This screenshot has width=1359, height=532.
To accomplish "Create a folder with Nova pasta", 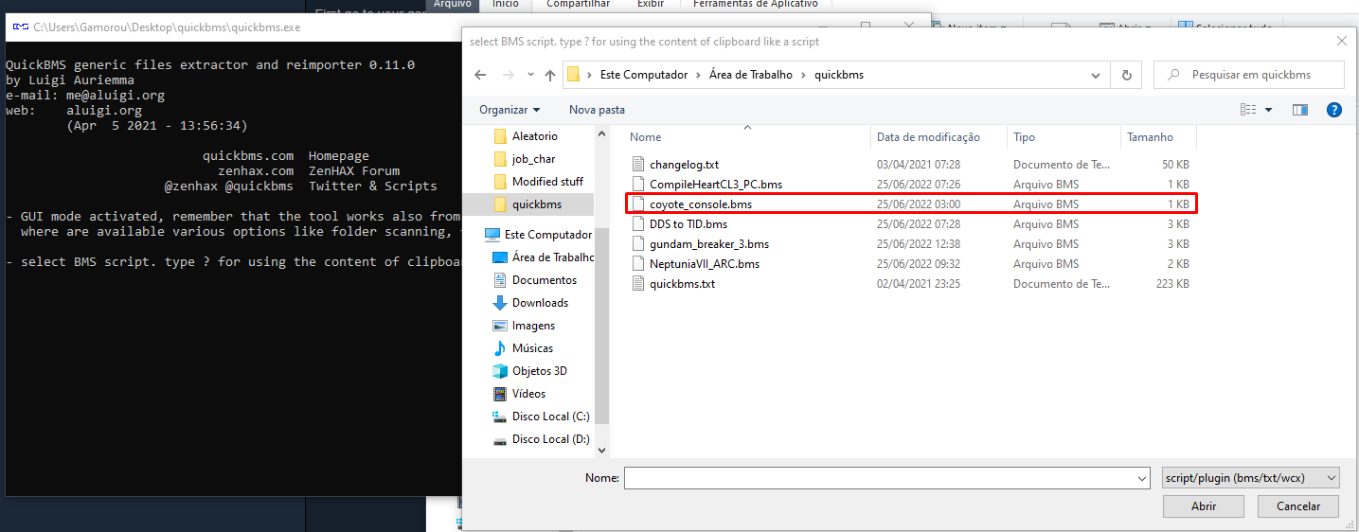I will [x=597, y=110].
